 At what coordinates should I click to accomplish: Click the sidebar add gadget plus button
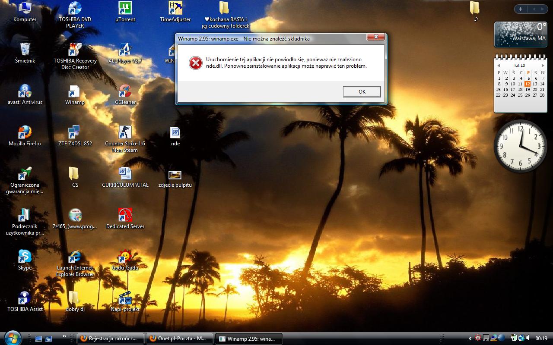click(x=521, y=9)
